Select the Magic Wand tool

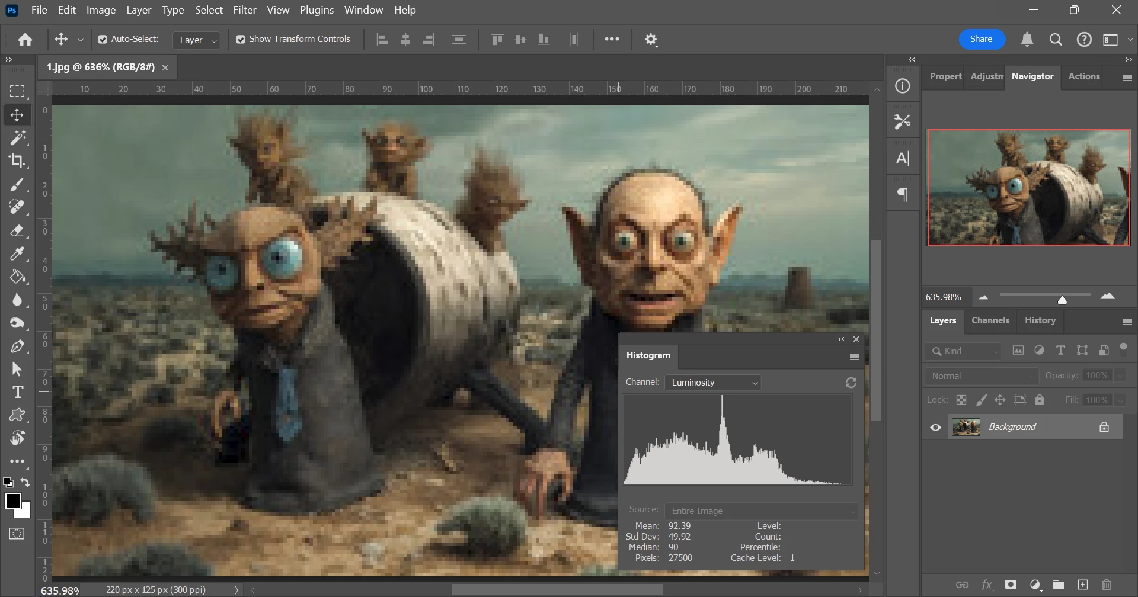[17, 138]
